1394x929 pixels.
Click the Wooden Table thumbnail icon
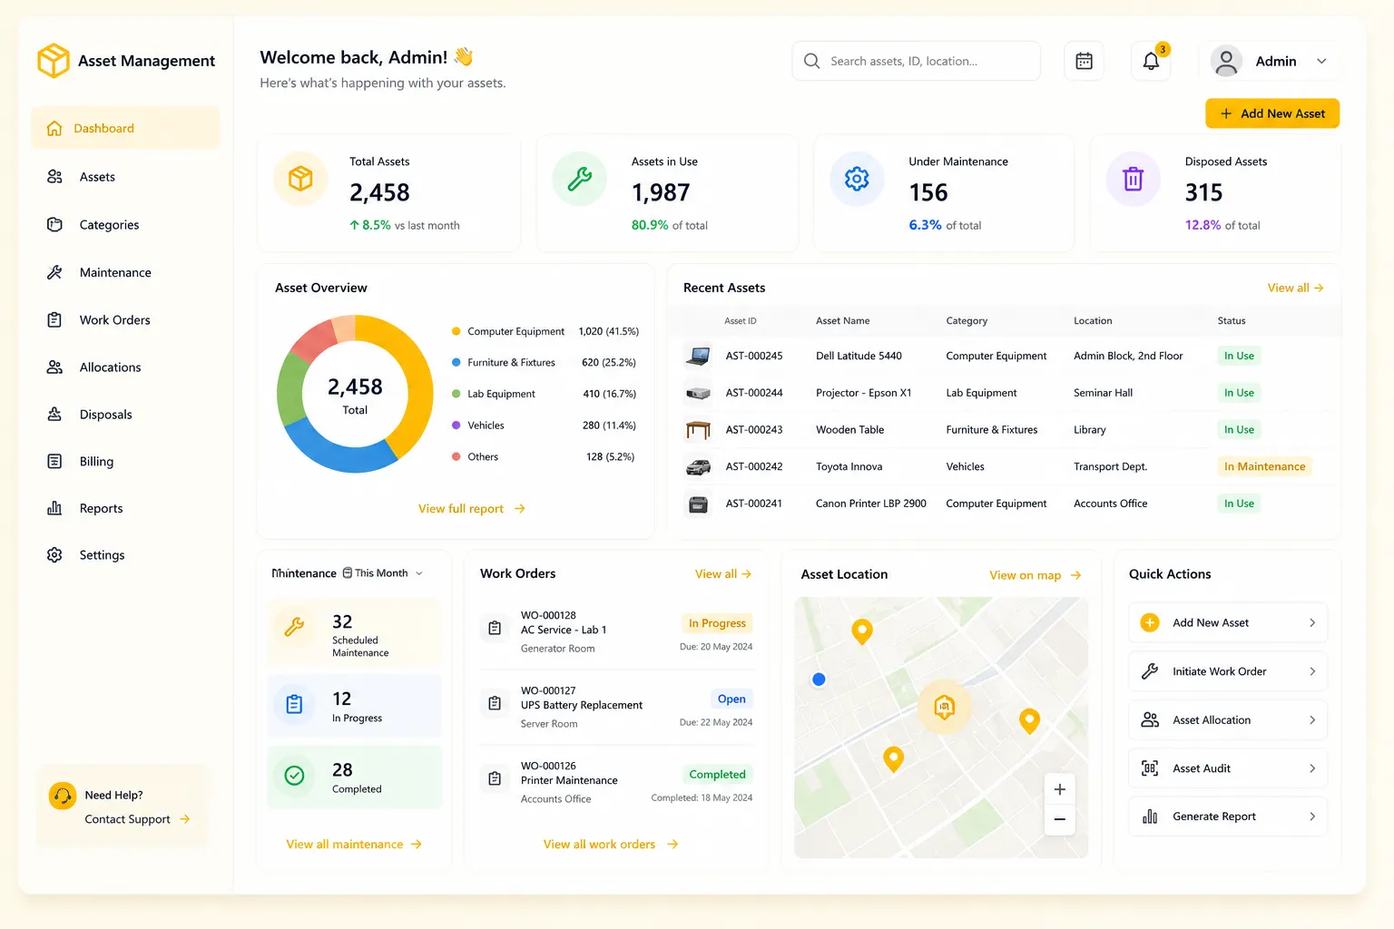pos(698,429)
